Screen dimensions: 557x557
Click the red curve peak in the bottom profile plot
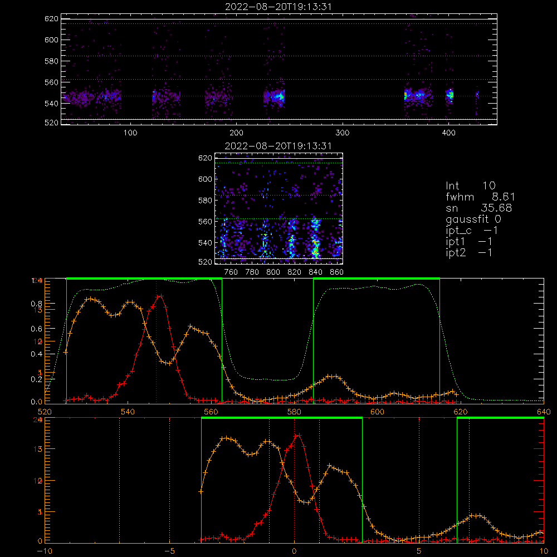[299, 435]
